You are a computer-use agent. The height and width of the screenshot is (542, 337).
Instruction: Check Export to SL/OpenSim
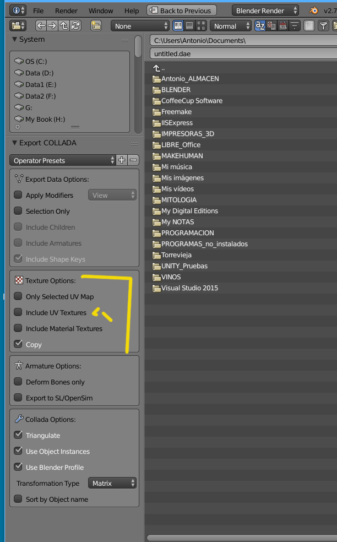(18, 398)
